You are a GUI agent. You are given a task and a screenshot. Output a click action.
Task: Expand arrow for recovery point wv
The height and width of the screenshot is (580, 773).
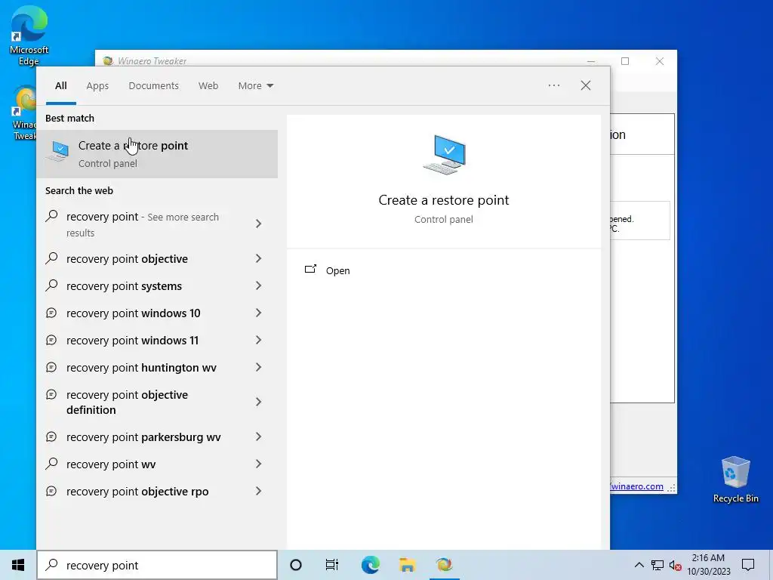tap(258, 464)
